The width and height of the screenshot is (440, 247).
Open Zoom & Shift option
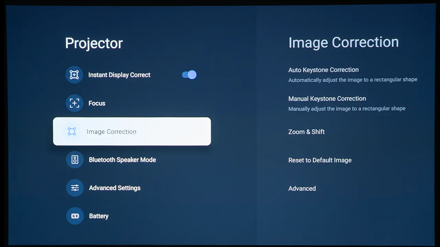coord(306,132)
